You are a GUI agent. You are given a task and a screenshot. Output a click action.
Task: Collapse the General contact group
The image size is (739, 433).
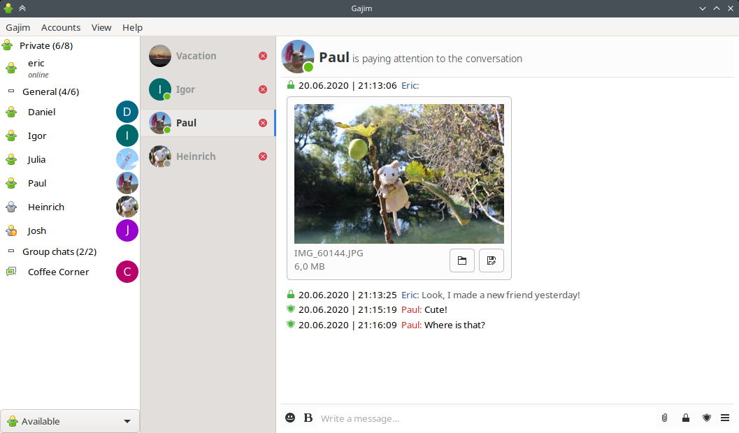[x=11, y=91]
